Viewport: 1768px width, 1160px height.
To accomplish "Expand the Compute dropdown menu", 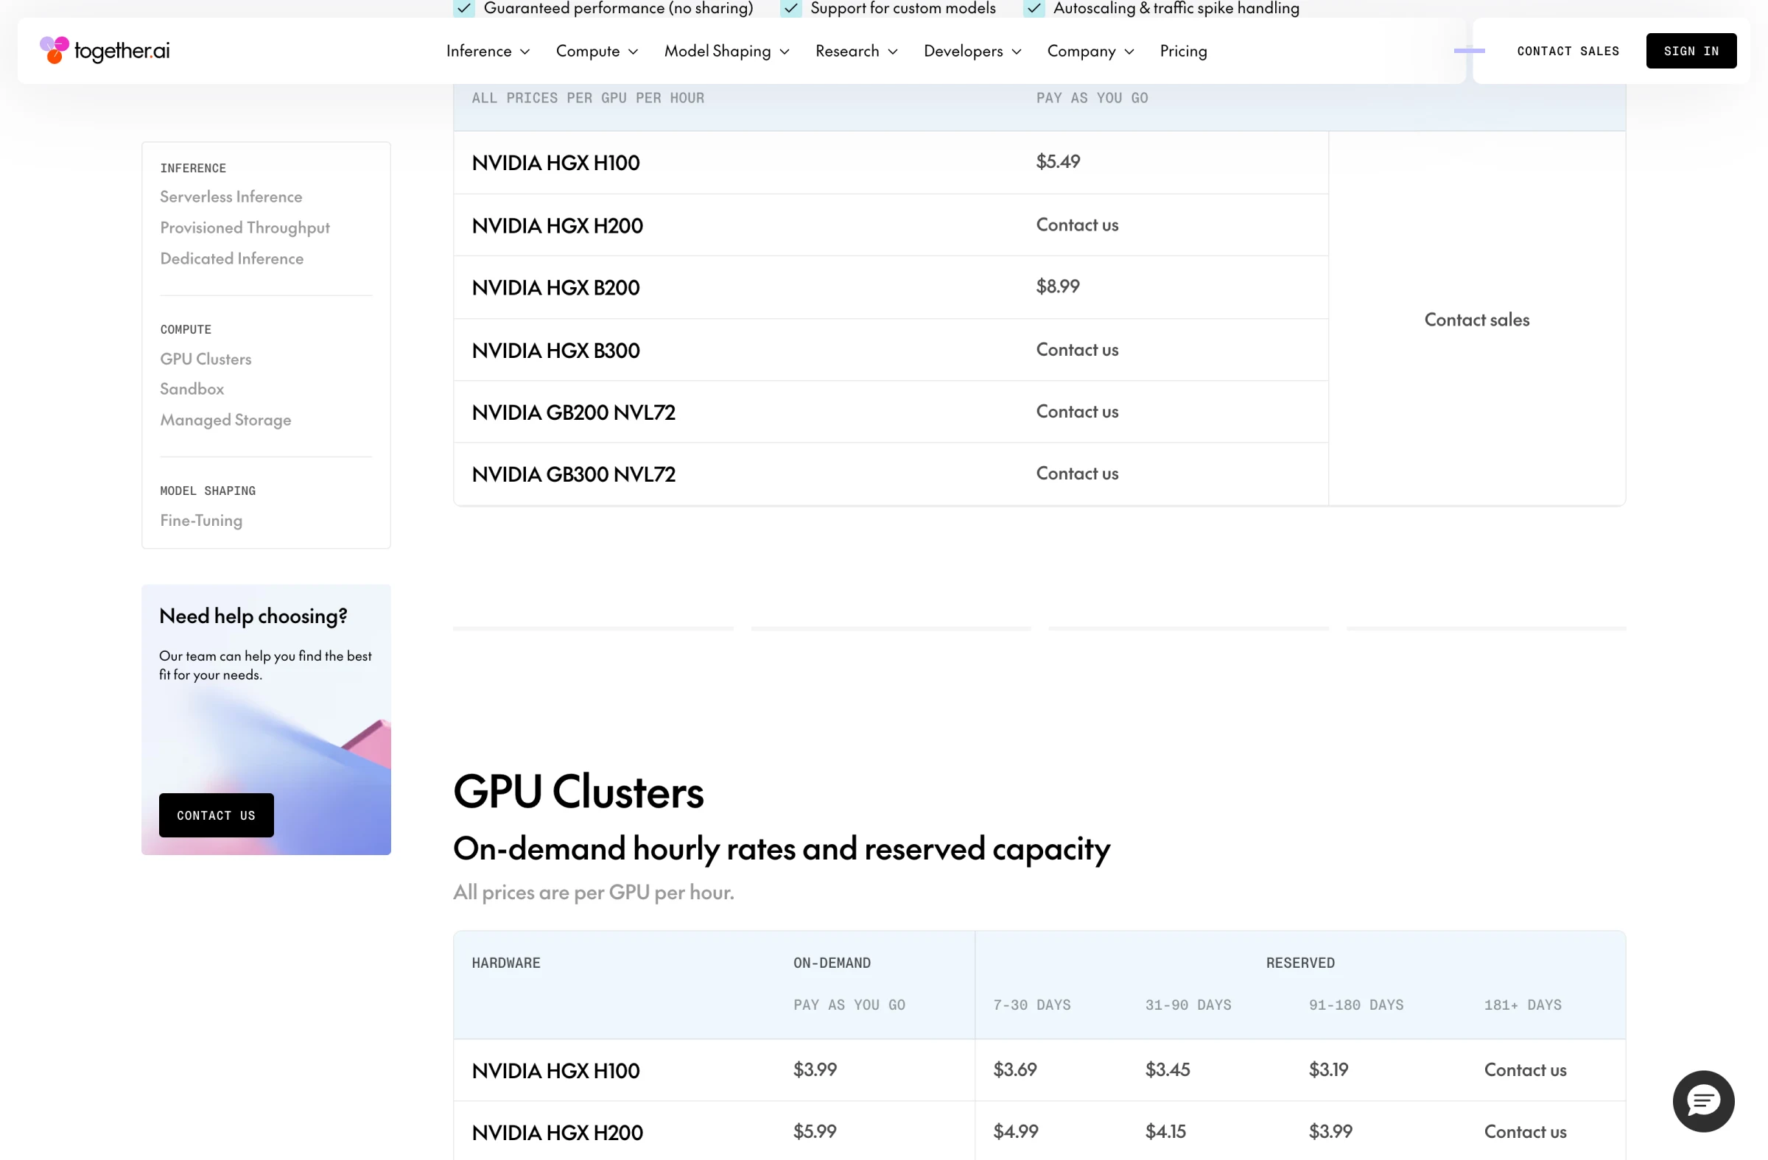I will pos(597,52).
